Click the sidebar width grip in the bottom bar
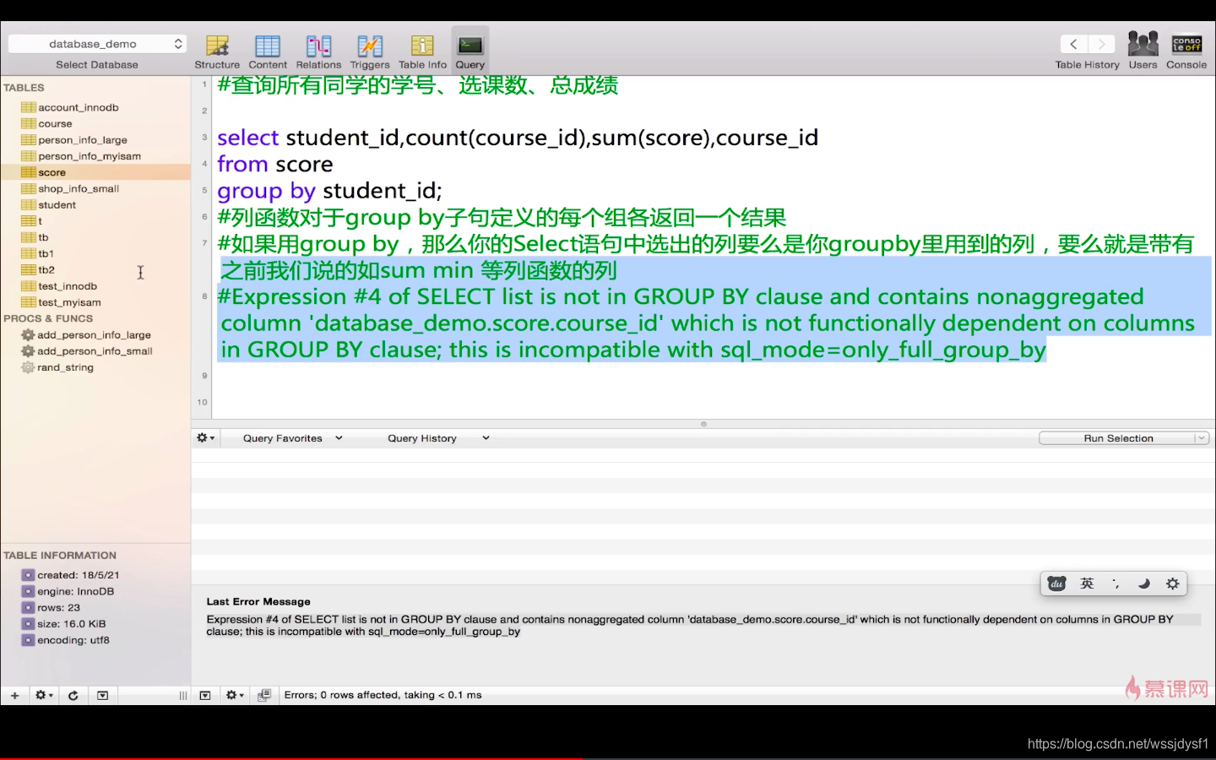 pyautogui.click(x=182, y=696)
